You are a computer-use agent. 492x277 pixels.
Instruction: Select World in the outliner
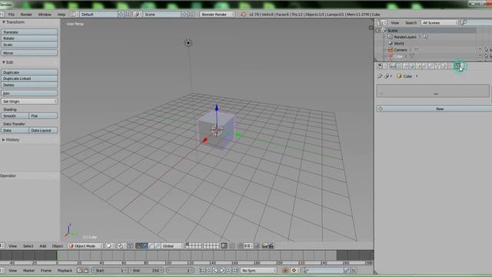click(x=399, y=43)
